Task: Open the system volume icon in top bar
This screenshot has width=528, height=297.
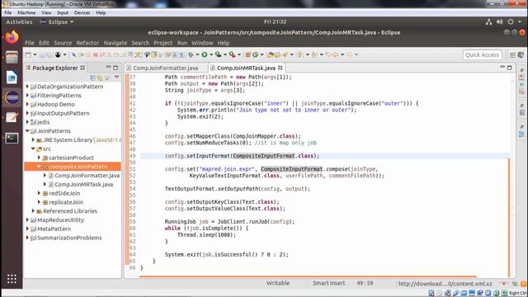Action: [499, 22]
